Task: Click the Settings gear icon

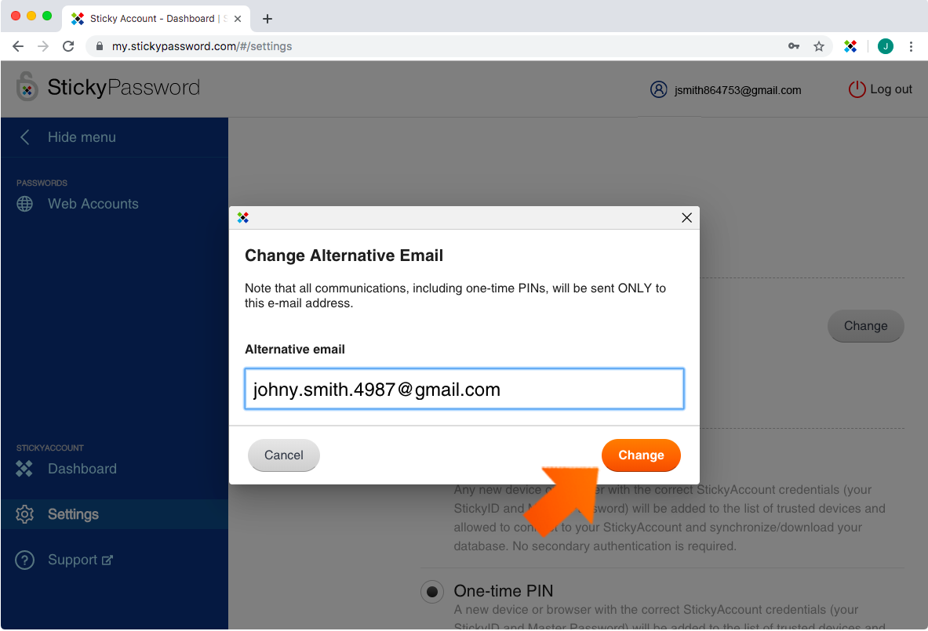Action: click(x=25, y=514)
